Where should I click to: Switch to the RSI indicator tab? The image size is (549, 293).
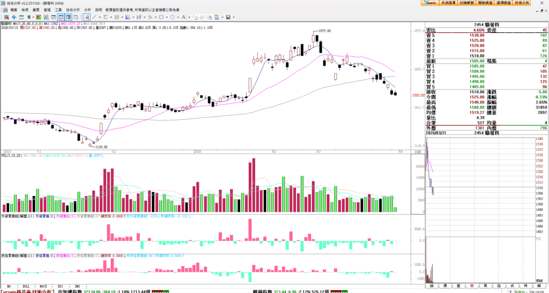[60, 286]
